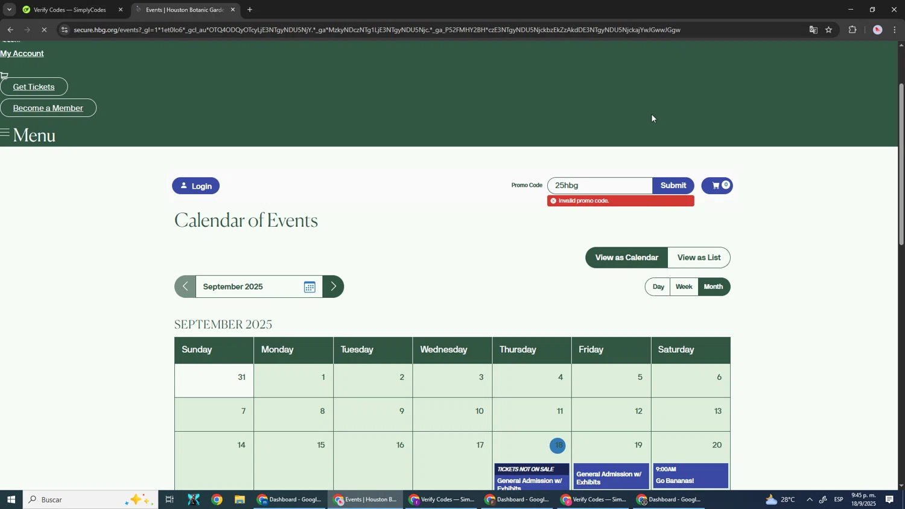Screen dimensions: 905x509
Task: Close the Verify Codes SimplyCodes tab
Action: click(x=121, y=10)
